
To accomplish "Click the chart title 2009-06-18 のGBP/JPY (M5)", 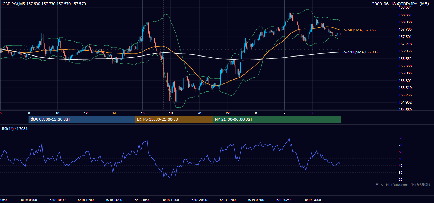I will [x=401, y=4].
